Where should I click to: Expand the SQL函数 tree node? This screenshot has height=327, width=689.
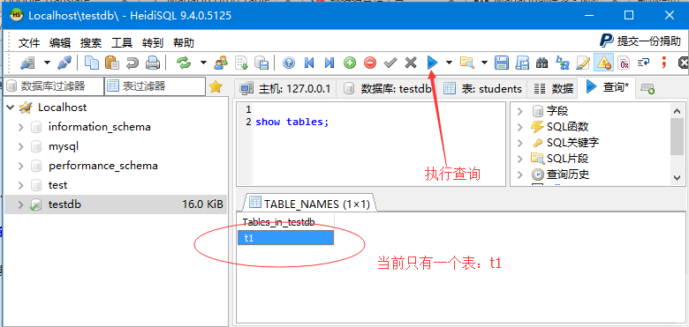coord(520,127)
